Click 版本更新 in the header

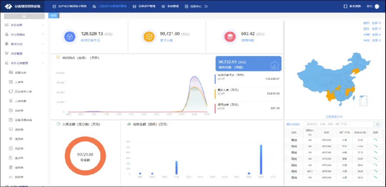[x=355, y=6]
